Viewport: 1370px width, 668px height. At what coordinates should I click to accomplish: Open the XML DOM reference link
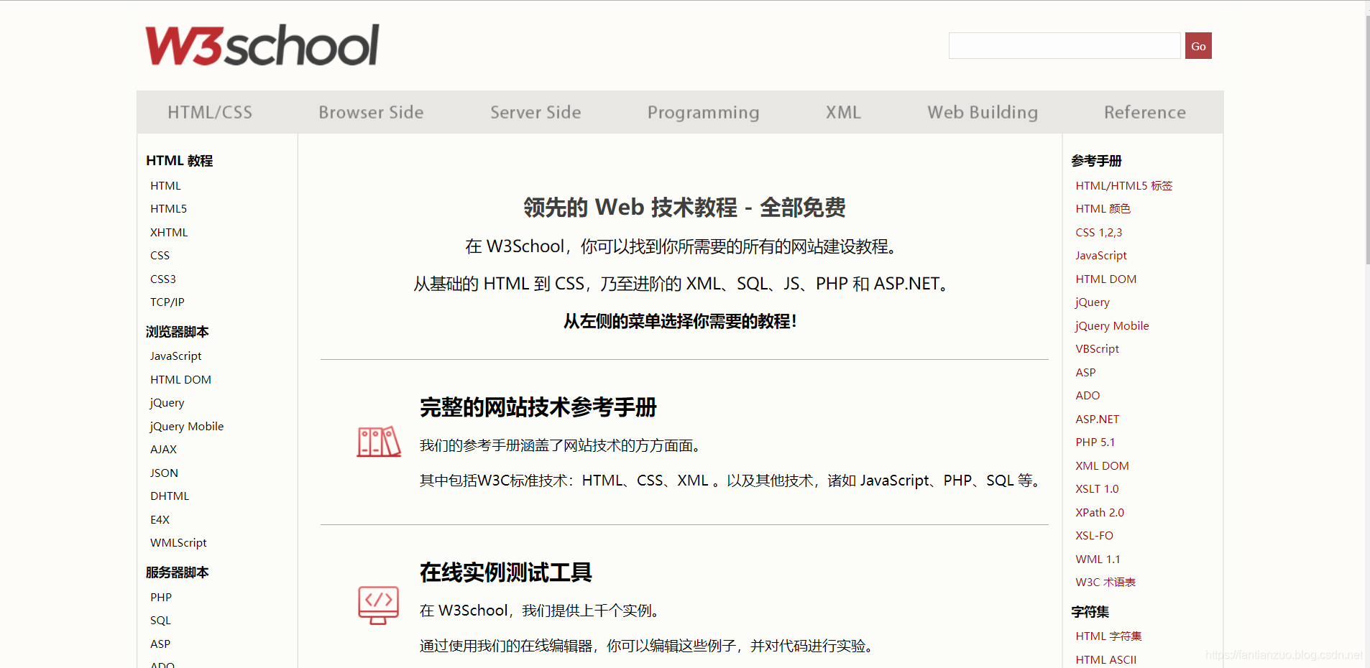point(1102,466)
